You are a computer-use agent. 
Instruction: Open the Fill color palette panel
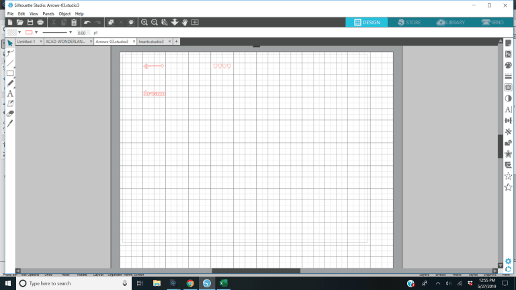[x=508, y=65]
